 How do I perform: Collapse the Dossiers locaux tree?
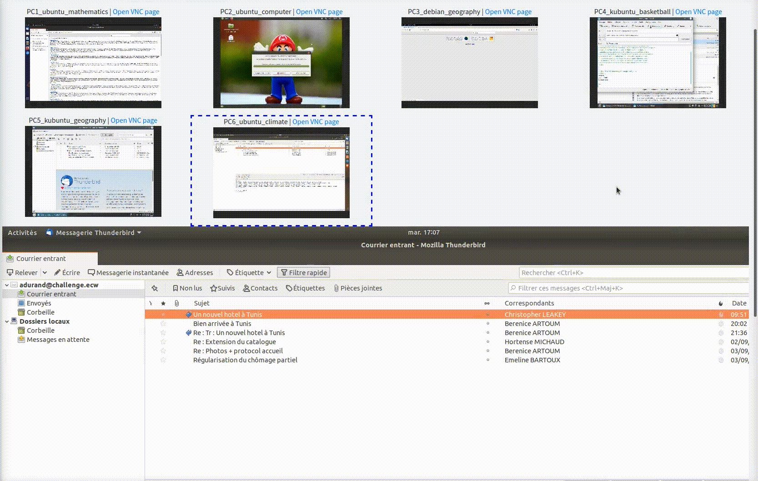click(7, 321)
